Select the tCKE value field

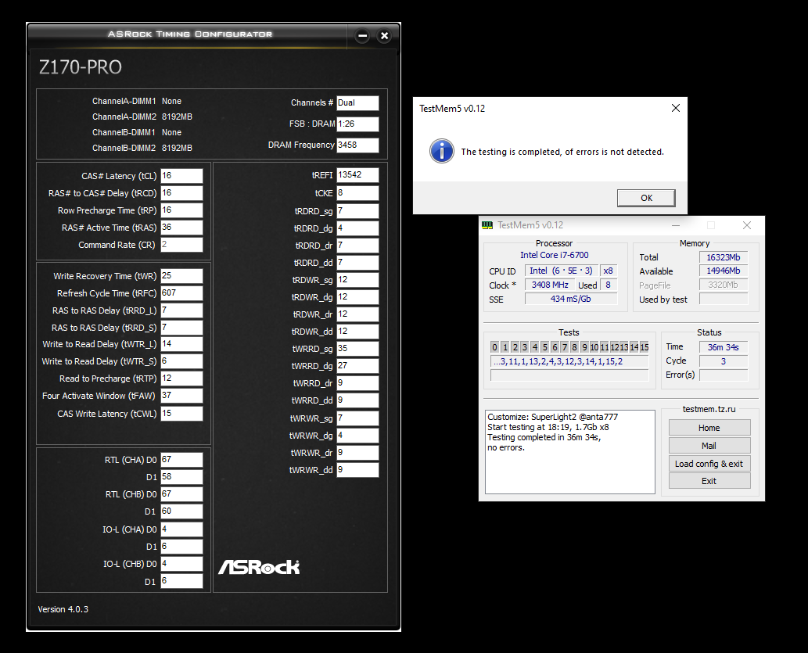pyautogui.click(x=357, y=192)
